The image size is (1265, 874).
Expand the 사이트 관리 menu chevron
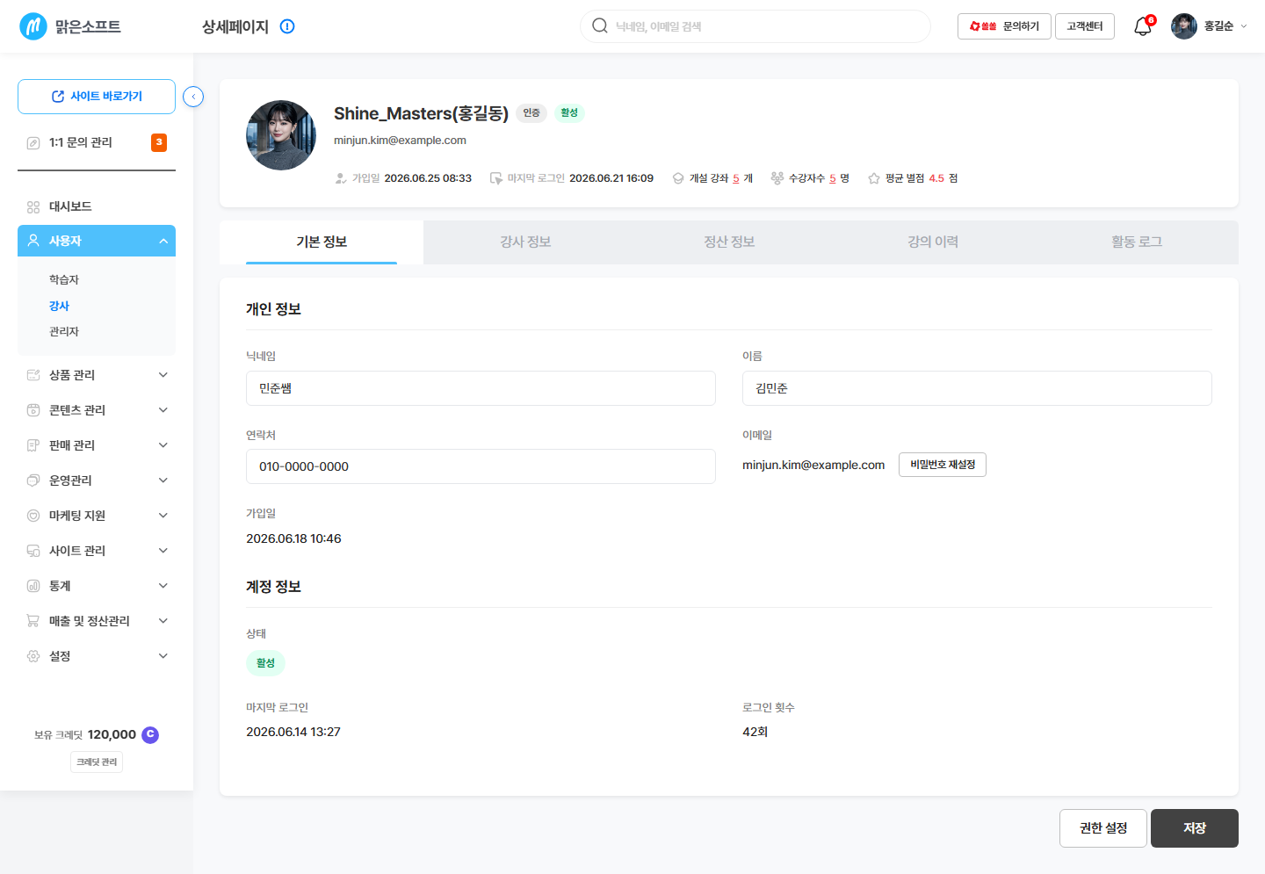(163, 551)
